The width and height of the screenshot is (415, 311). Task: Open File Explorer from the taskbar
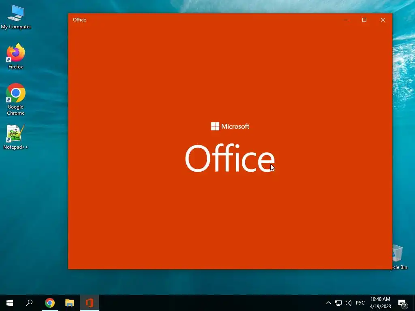[70, 303]
